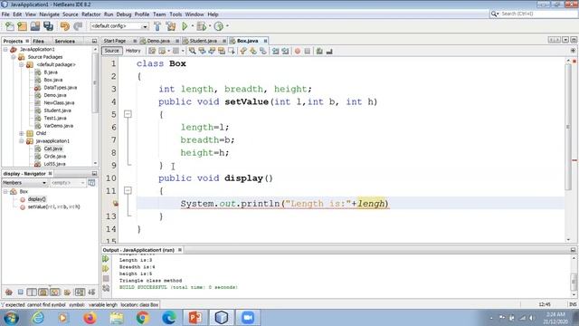Toggle Show Inner Classes filter in Navigator
The height and width of the screenshot is (326, 579).
(x=54, y=292)
